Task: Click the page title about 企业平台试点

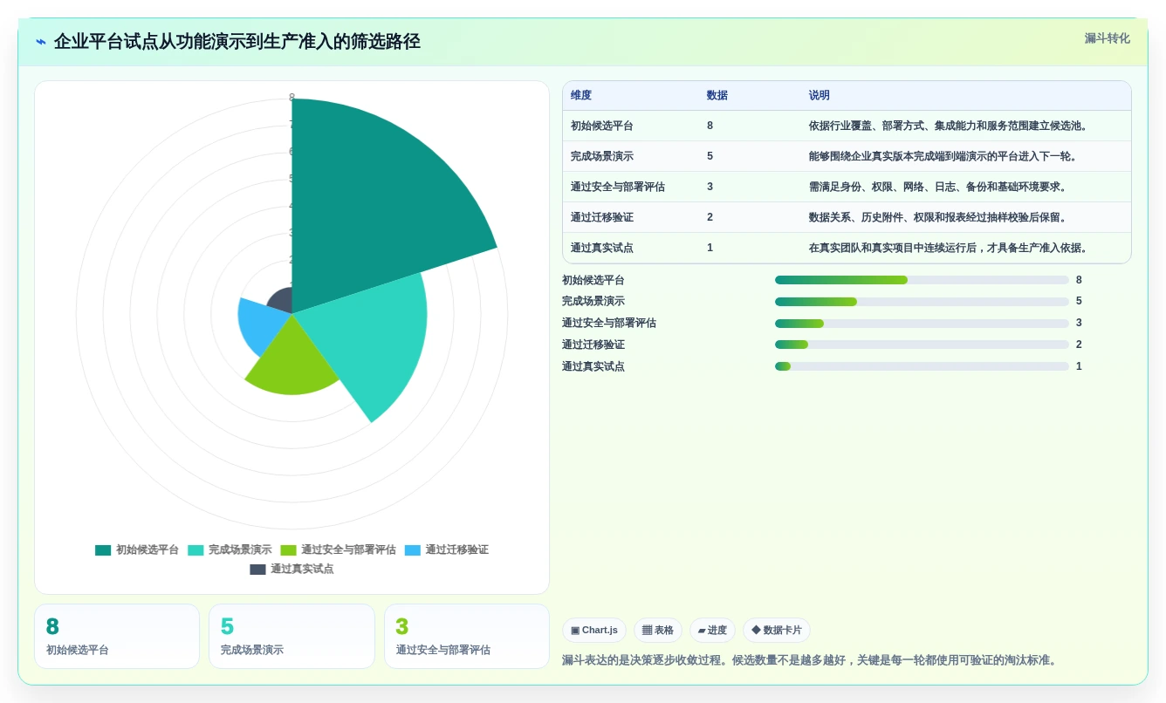Action: pyautogui.click(x=237, y=42)
